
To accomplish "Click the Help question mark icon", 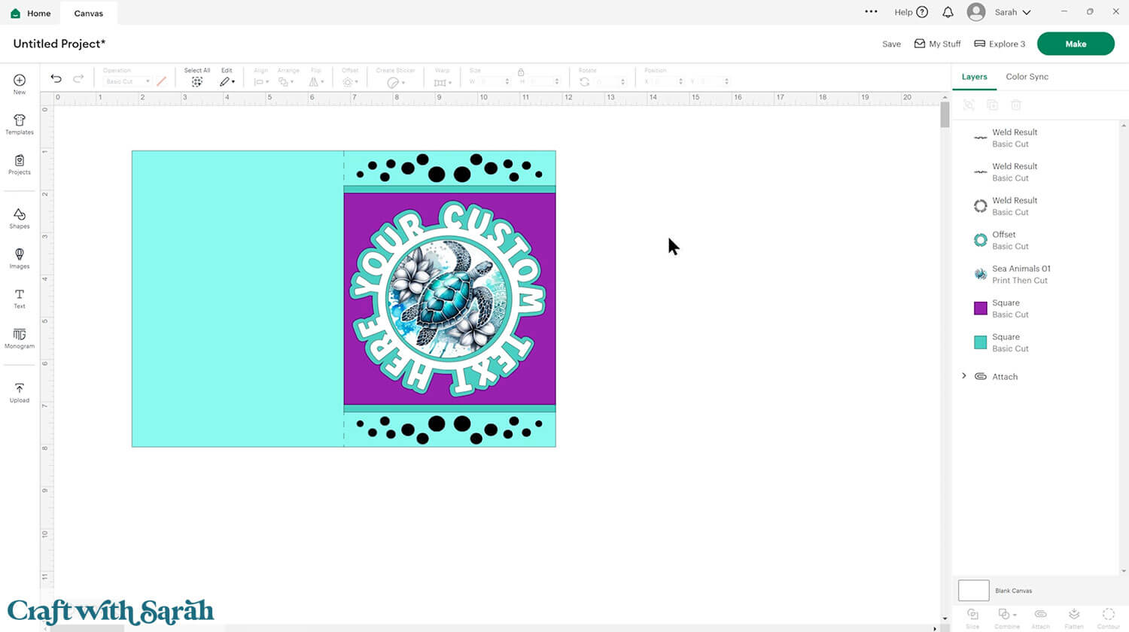I will pos(922,12).
